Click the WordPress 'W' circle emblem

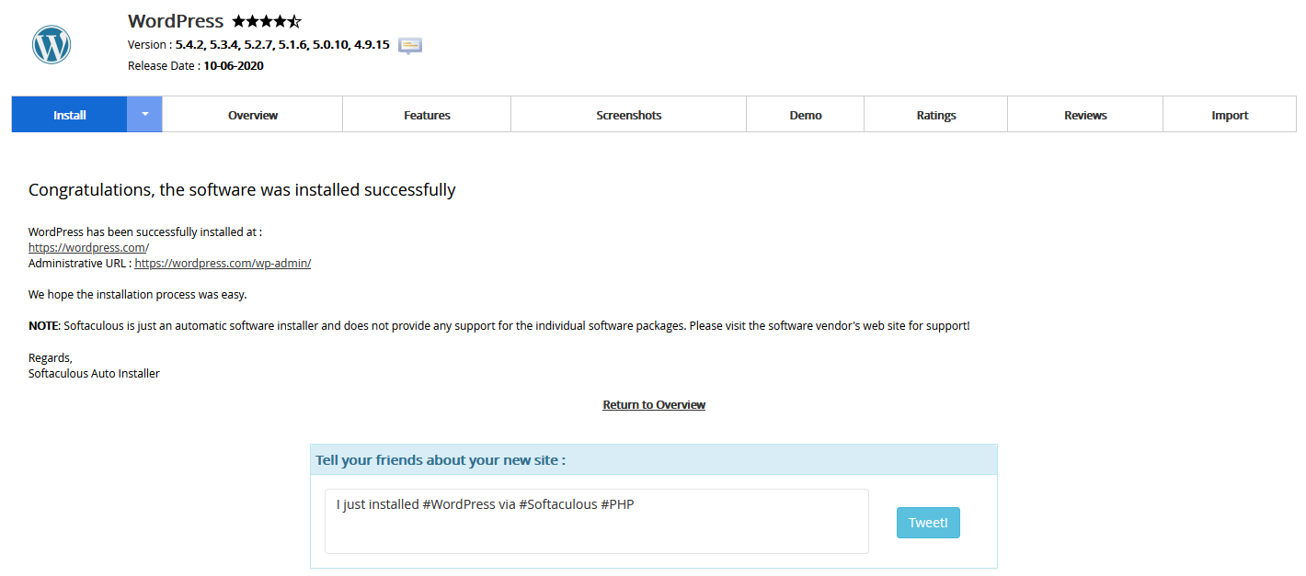(x=51, y=43)
